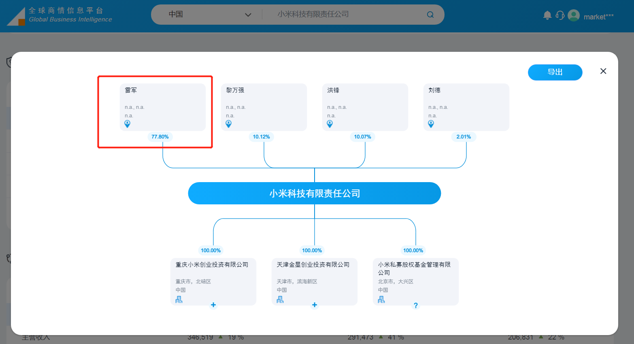
Task: Click location text 北京市，大兴区
Action: click(x=396, y=281)
